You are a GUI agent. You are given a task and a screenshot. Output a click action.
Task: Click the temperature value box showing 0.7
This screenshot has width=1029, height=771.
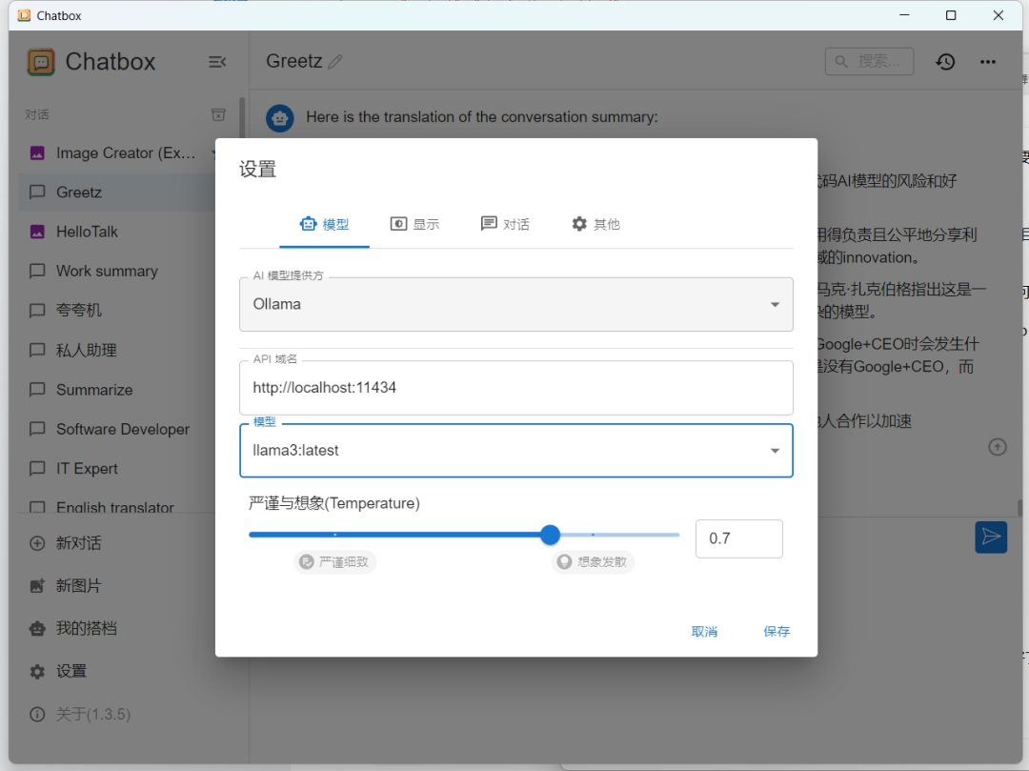[738, 538]
